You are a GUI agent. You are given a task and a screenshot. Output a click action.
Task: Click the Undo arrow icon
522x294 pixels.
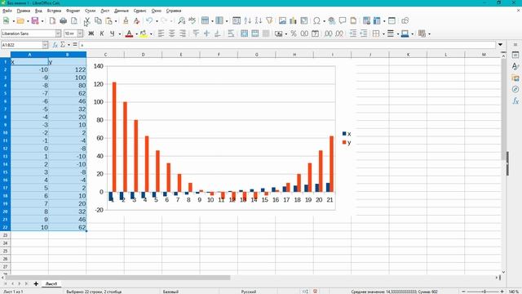[149, 20]
